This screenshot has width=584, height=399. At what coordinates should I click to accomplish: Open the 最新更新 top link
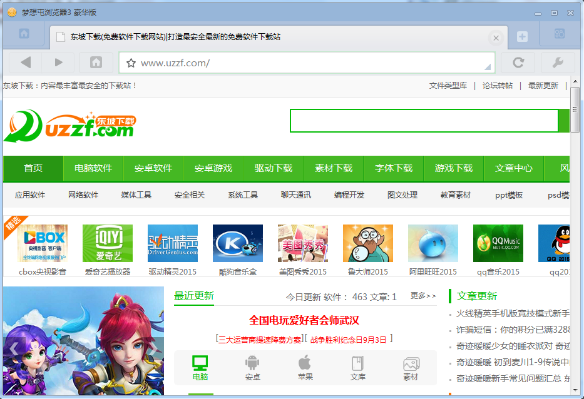543,86
